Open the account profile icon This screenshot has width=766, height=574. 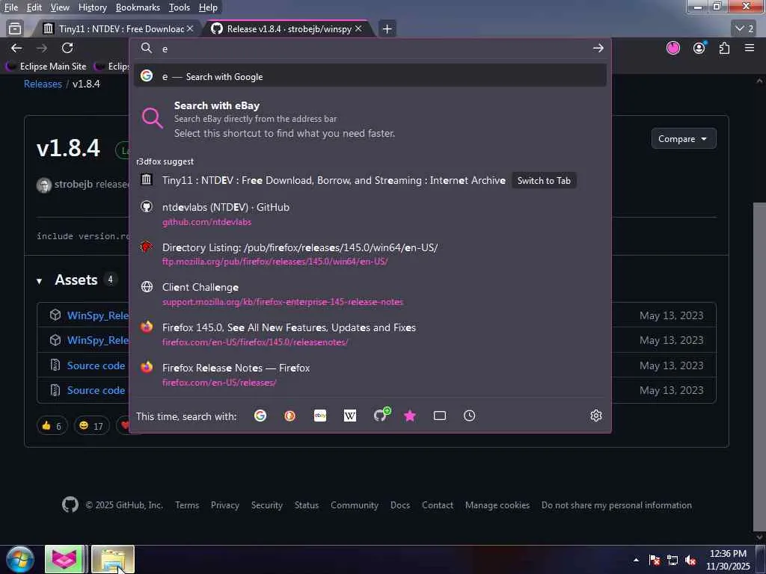(x=699, y=48)
